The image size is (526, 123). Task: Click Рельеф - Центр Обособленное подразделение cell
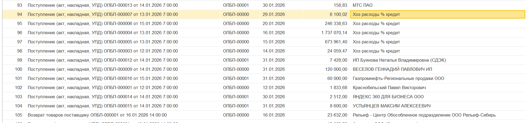coord(424,115)
